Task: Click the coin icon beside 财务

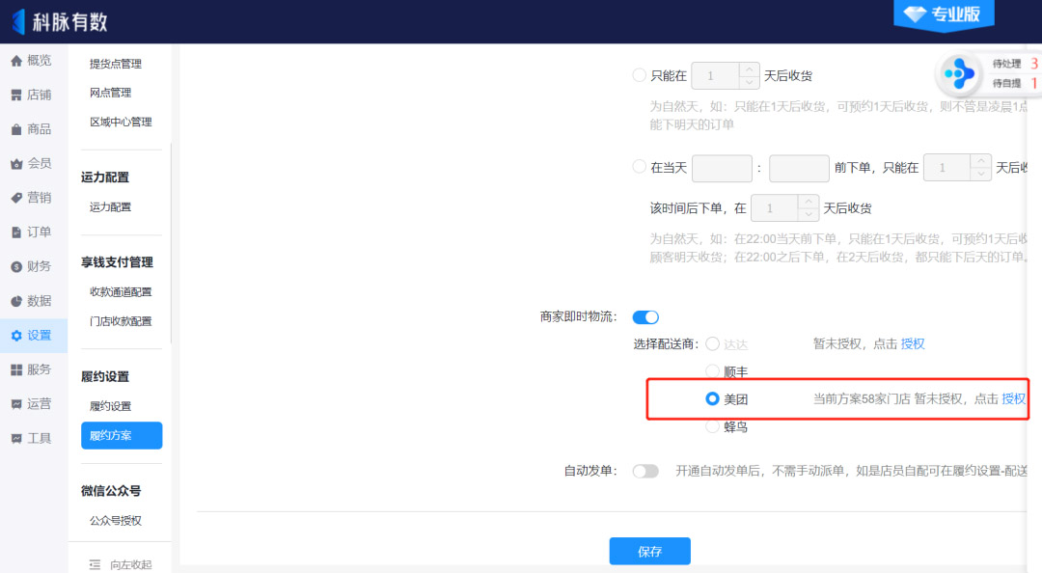Action: [x=16, y=266]
